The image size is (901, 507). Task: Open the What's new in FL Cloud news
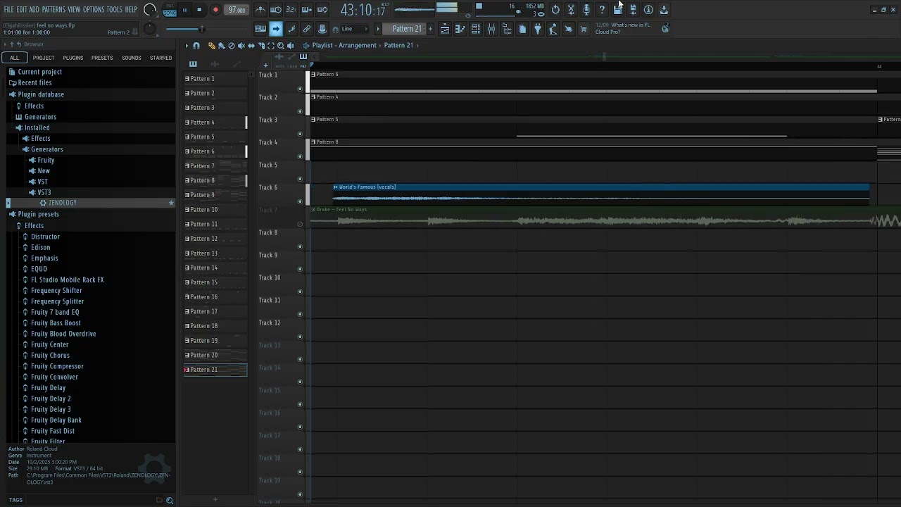coord(623,28)
